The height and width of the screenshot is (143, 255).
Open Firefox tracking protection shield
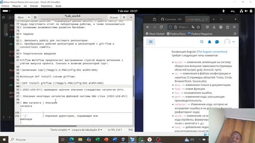(x=170, y=27)
